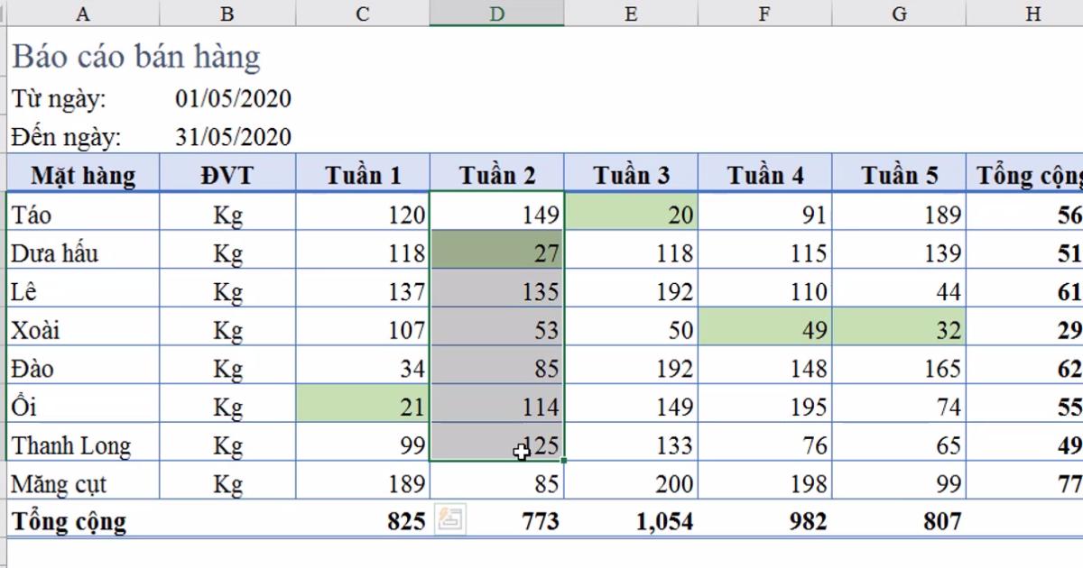Select Táo Tuần 4 value 91
The width and height of the screenshot is (1083, 568).
(x=765, y=213)
